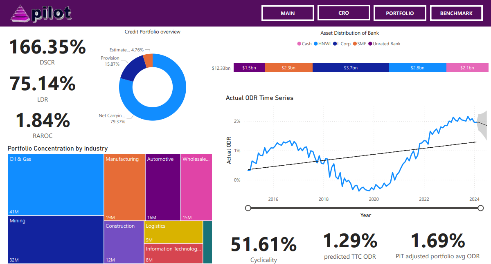This screenshot has height=264, width=491.
Task: Click the Unrated Bank legend item
Action: pos(386,44)
